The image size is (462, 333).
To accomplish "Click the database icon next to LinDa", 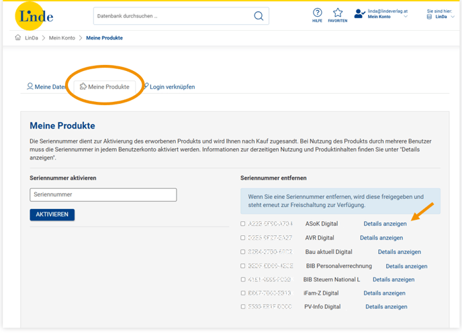I will coord(429,17).
